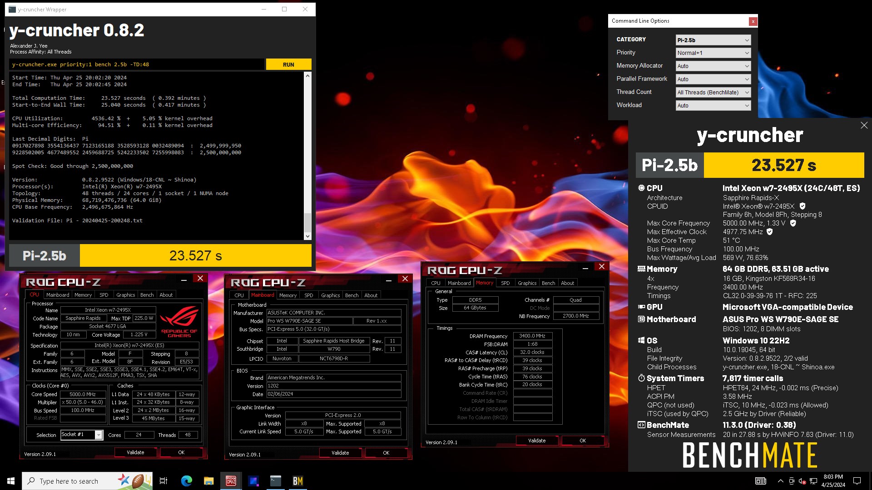Click the OS Windows logo icon in BenchMate panel
This screenshot has height=490, width=872.
(641, 340)
